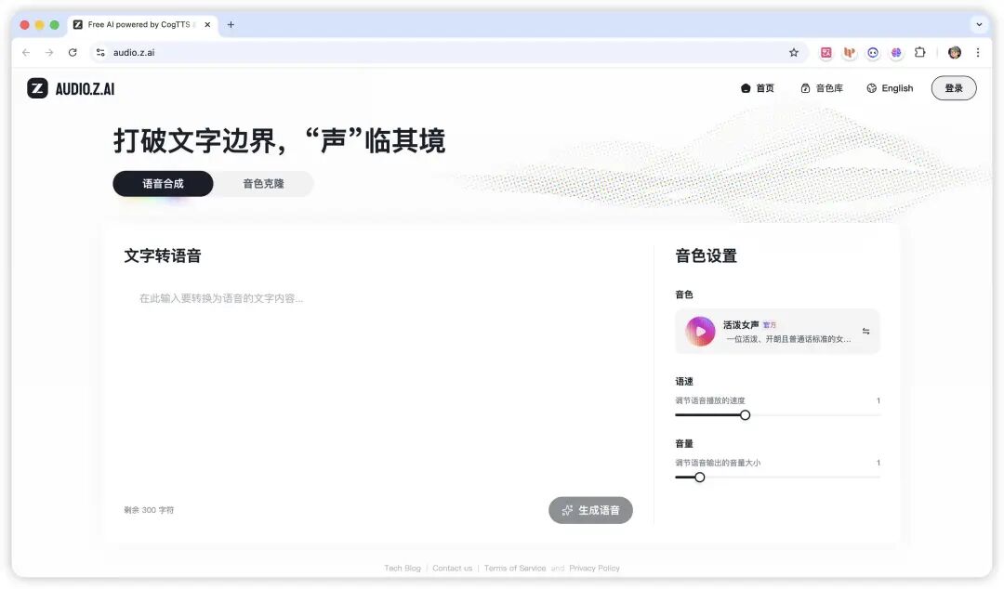
Task: Switch to the 音色克隆 tab
Action: (263, 183)
